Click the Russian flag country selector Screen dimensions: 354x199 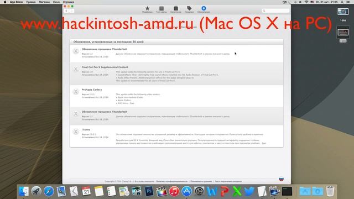[x=282, y=179]
